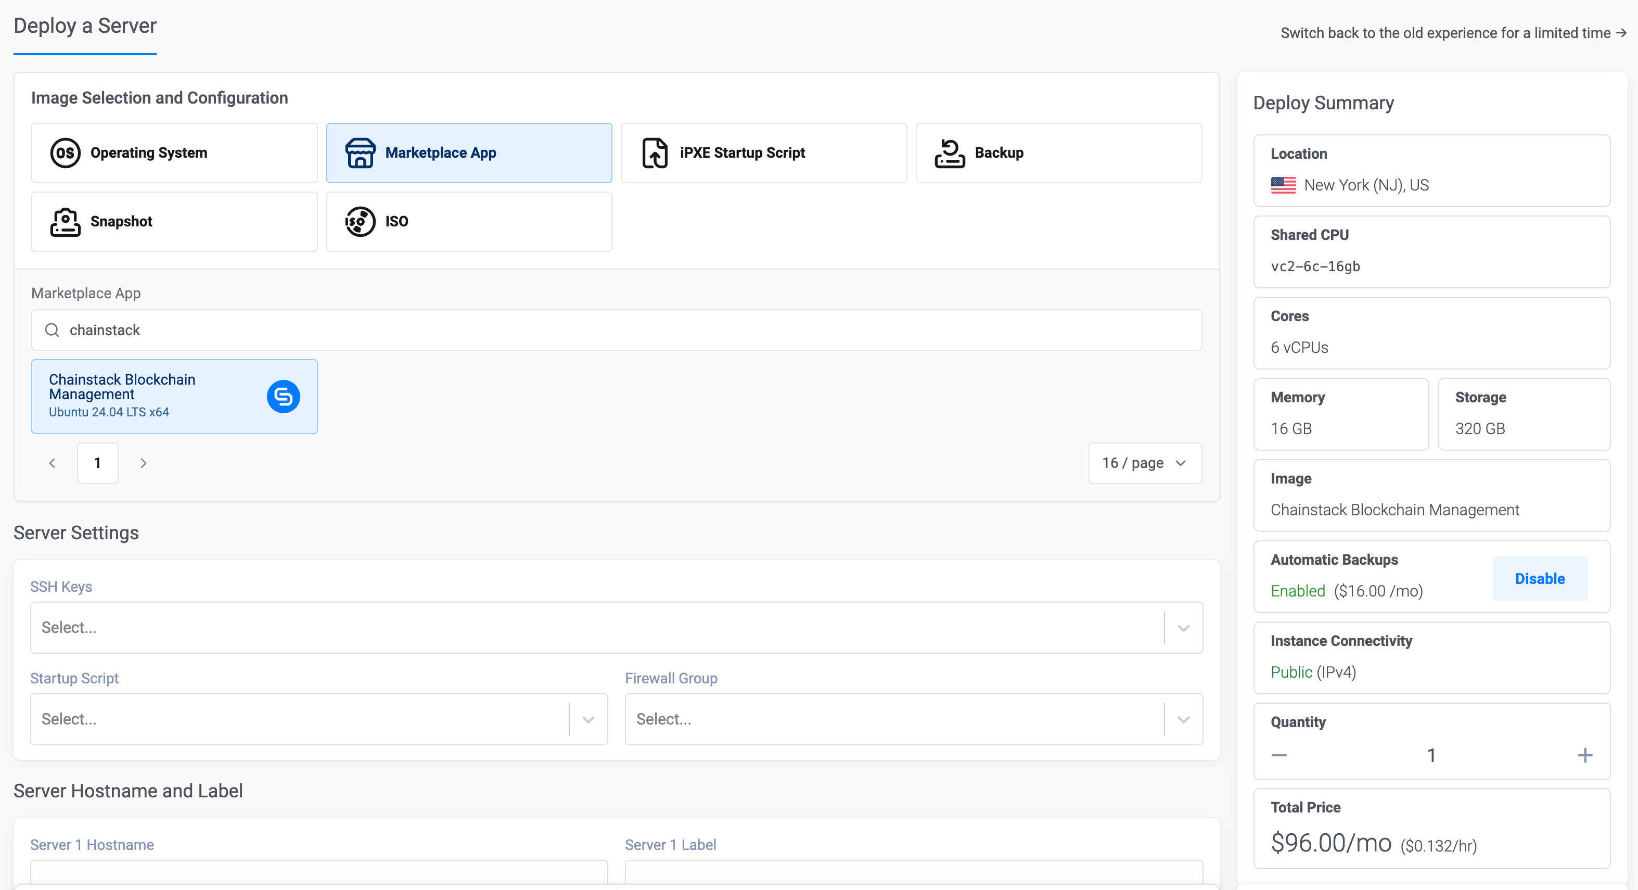Click the 320 GB storage value
Viewport: 1638px width, 890px height.
coord(1480,429)
